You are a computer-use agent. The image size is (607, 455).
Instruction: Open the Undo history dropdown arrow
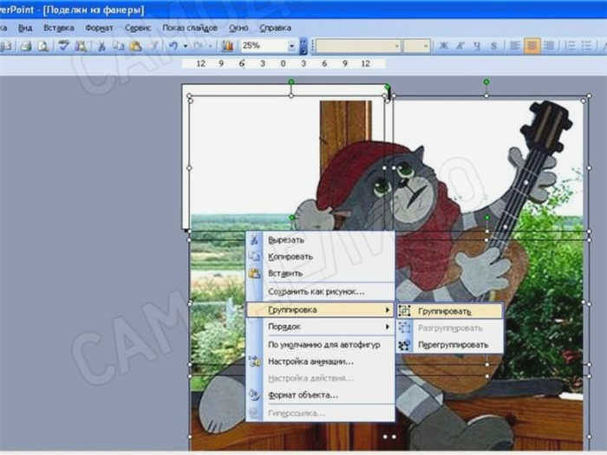(x=186, y=46)
